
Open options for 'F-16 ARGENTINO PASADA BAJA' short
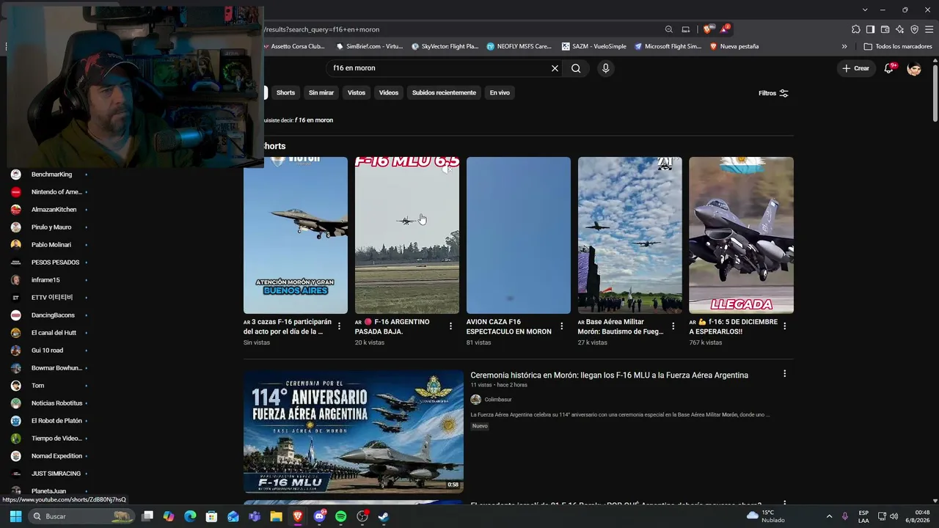click(450, 326)
